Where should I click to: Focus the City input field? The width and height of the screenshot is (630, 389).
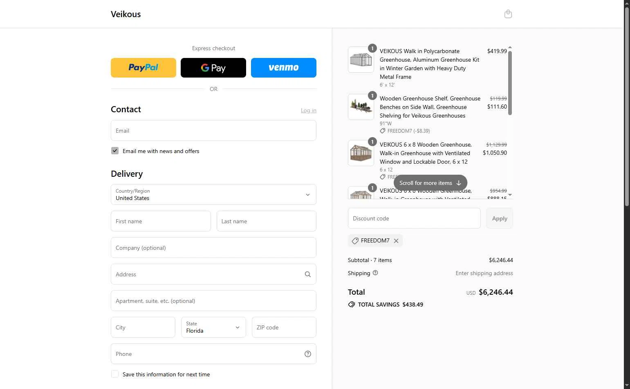(143, 327)
